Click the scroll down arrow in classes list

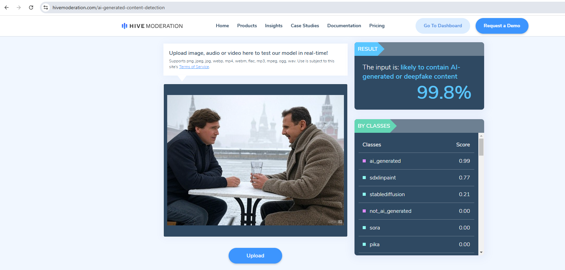coord(481,252)
